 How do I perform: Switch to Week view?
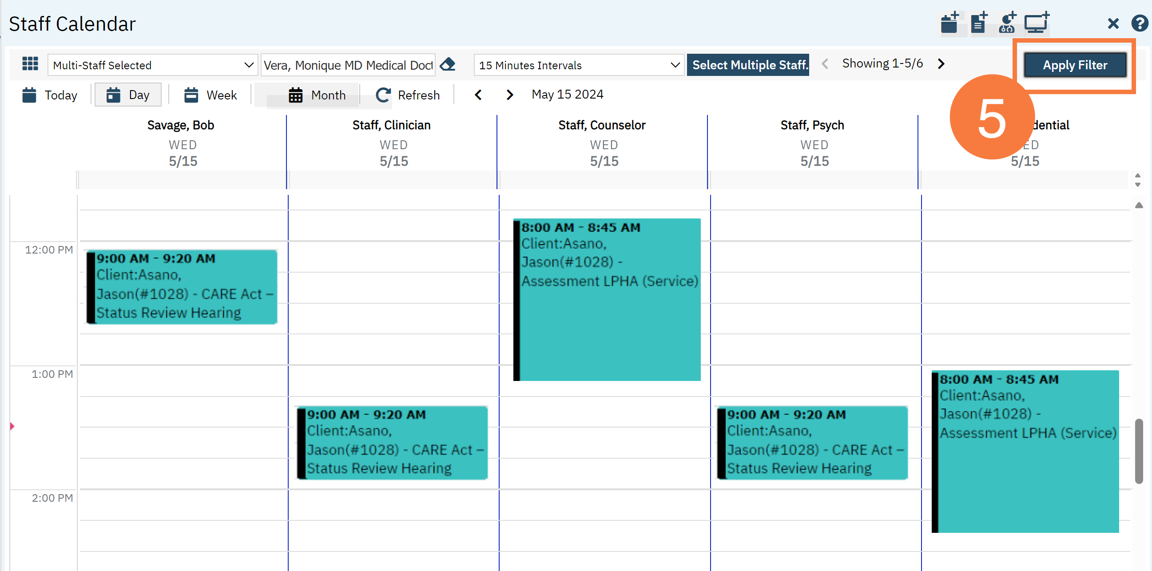210,95
